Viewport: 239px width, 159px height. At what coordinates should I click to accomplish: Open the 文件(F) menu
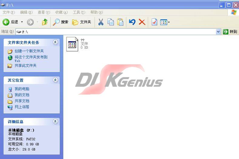click(x=9, y=12)
